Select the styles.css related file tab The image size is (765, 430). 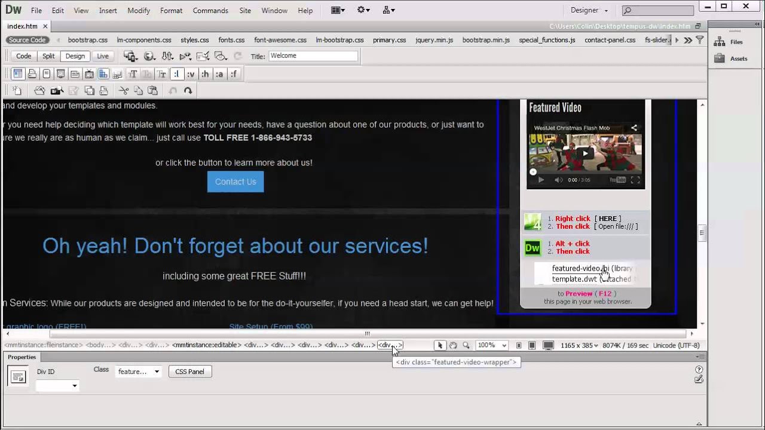195,40
